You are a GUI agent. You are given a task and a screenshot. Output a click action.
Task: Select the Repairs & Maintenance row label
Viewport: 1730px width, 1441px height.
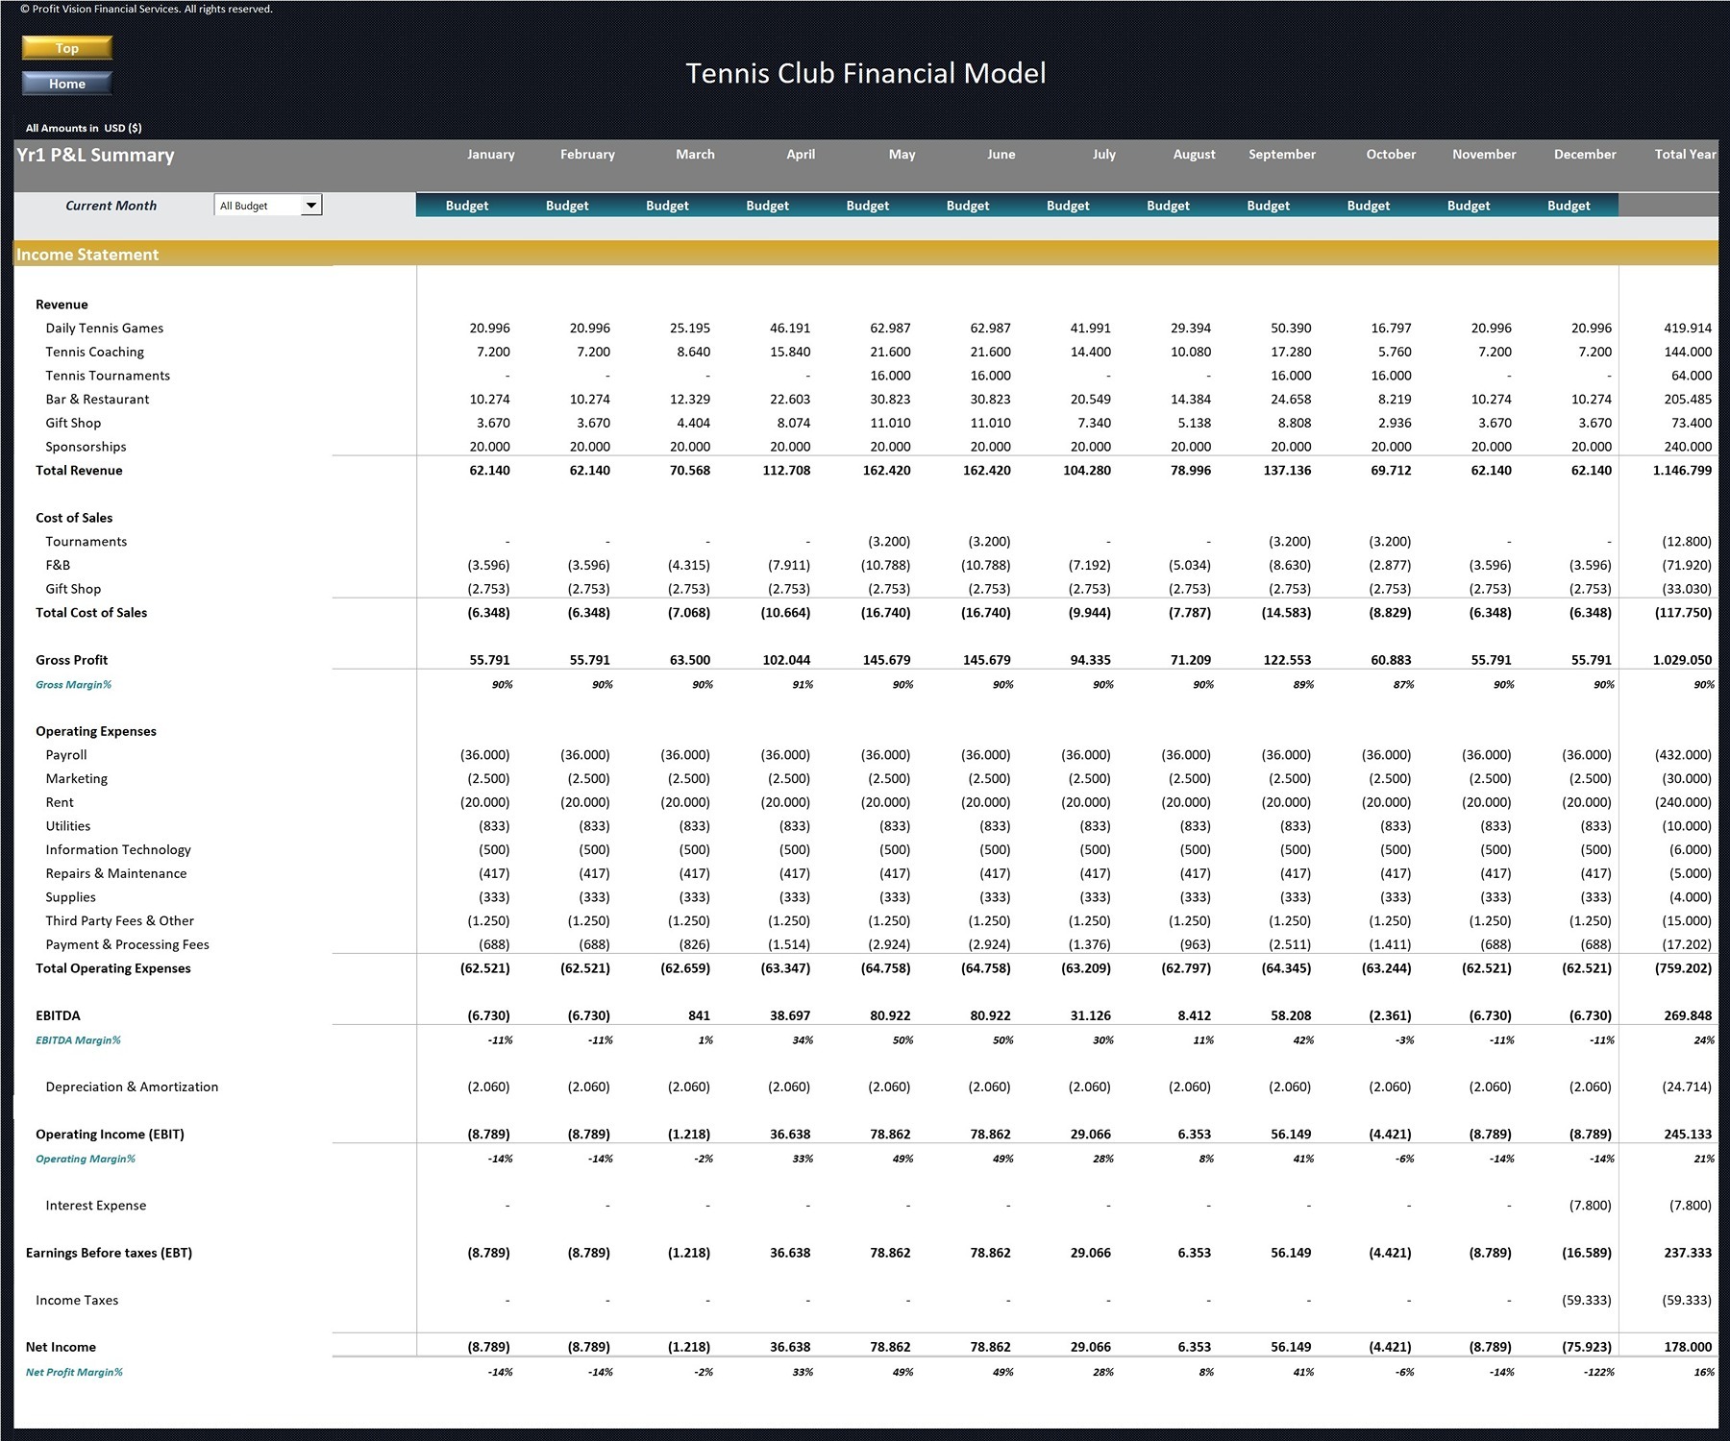[x=116, y=873]
